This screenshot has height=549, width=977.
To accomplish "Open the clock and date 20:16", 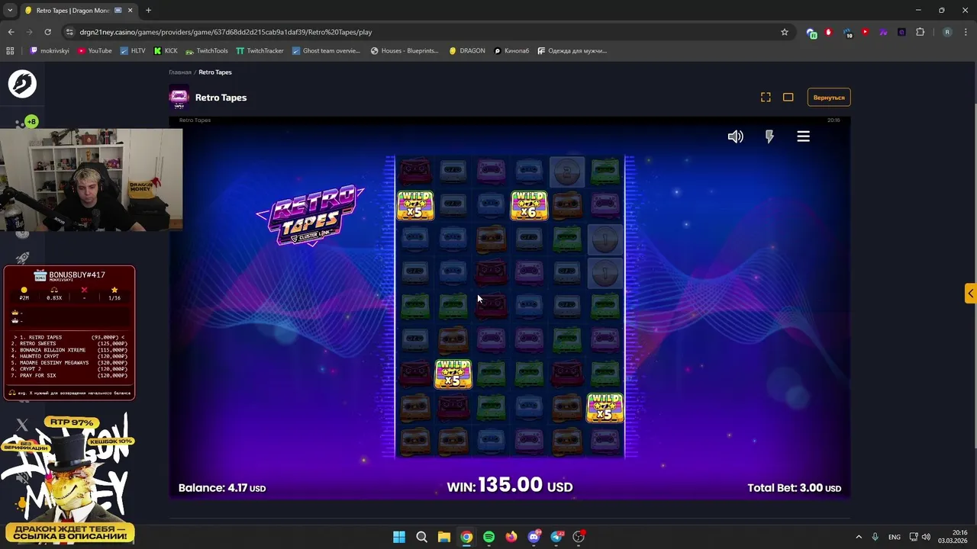I will (x=953, y=537).
